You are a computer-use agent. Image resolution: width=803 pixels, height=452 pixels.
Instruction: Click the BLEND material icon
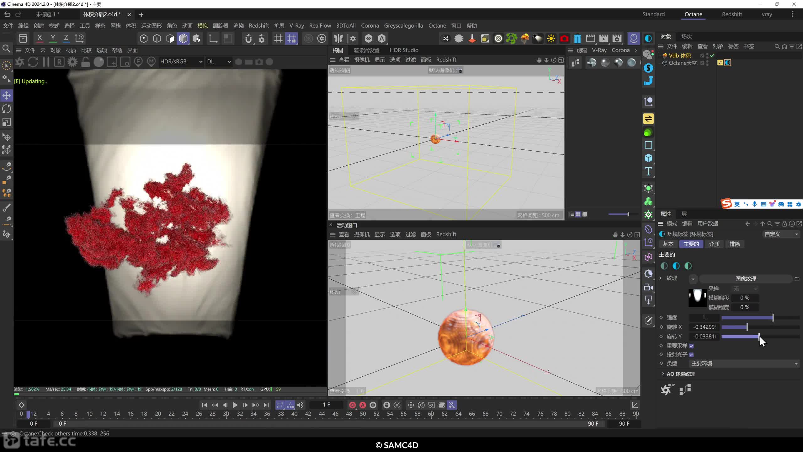click(x=592, y=62)
